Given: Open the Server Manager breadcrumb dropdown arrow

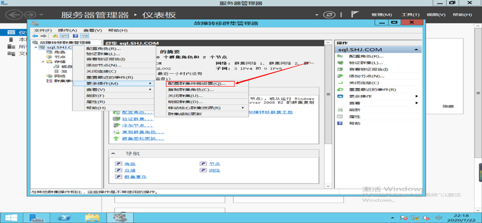Looking at the screenshot, I should [x=317, y=14].
